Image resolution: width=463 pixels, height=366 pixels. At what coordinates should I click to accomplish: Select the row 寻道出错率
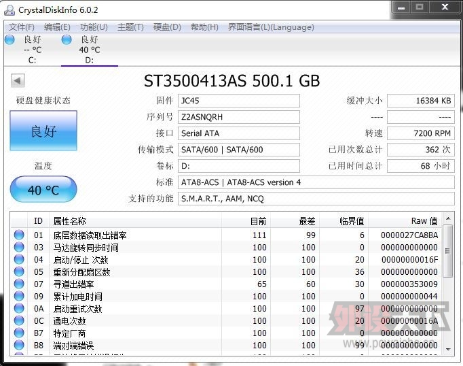pos(227,284)
